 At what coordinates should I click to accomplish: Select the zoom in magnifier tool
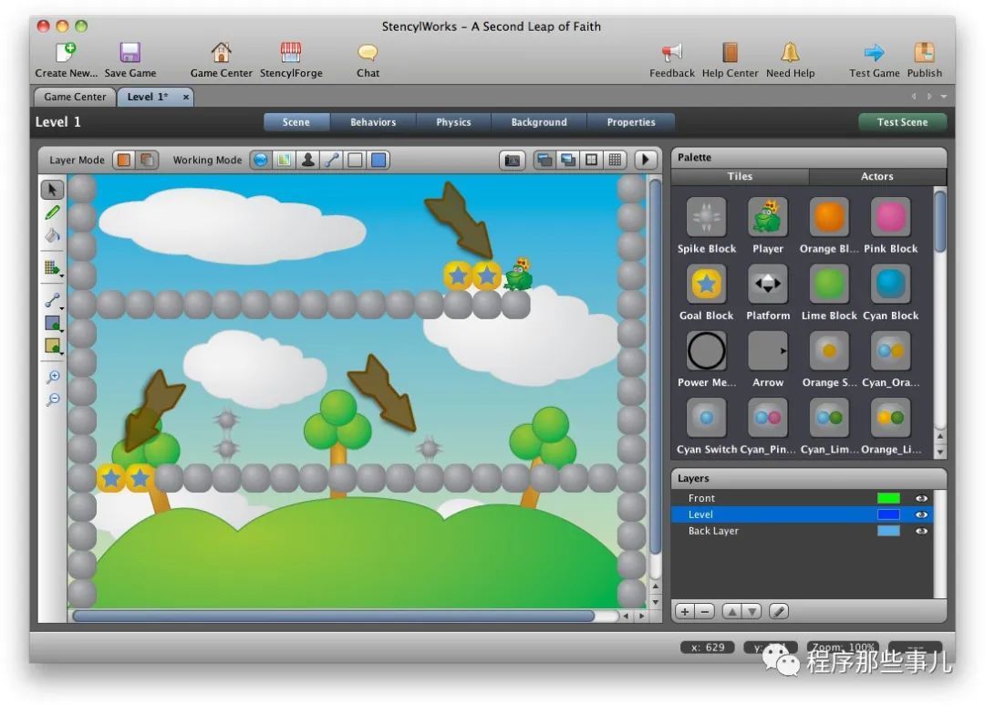point(54,377)
